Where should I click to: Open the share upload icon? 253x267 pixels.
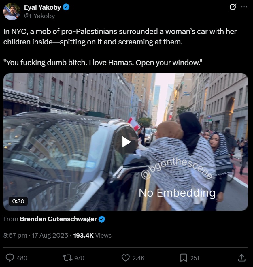coord(241,258)
